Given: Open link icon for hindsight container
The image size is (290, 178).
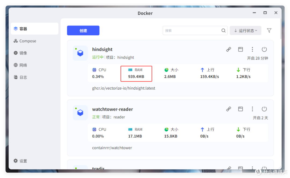Looking at the screenshot, I should (229, 49).
